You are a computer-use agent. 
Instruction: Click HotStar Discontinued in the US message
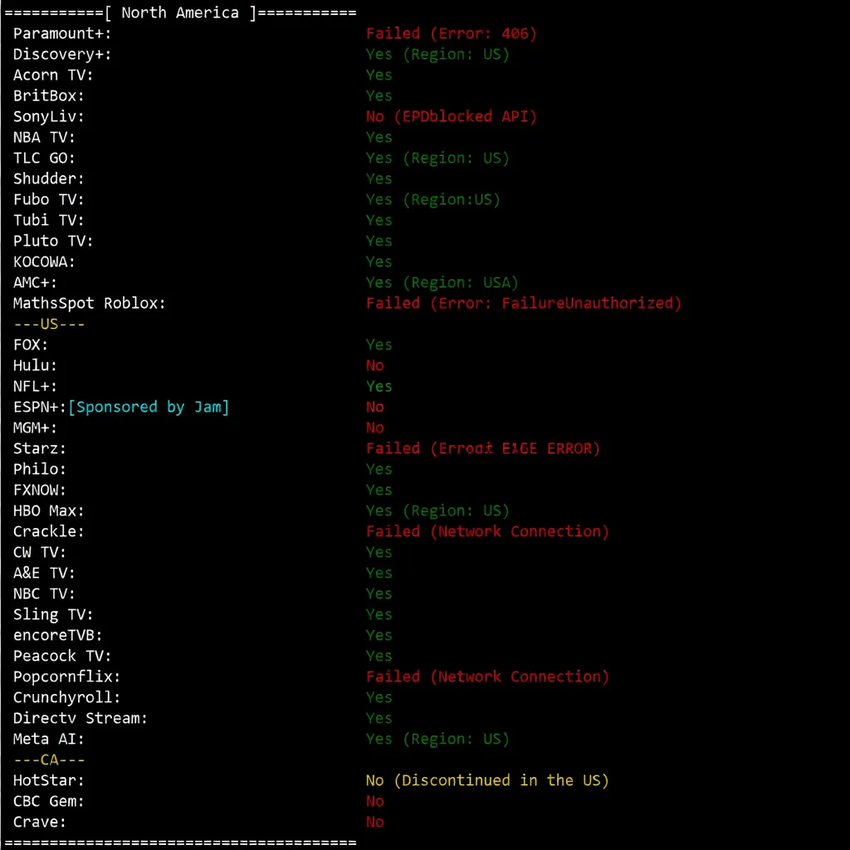point(487,780)
